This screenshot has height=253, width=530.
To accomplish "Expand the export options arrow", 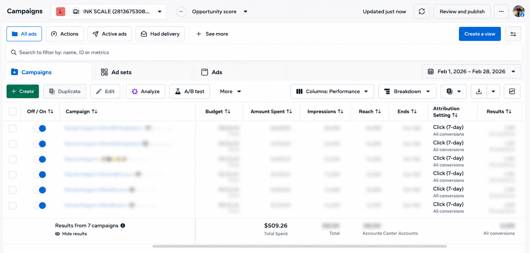I will [493, 91].
